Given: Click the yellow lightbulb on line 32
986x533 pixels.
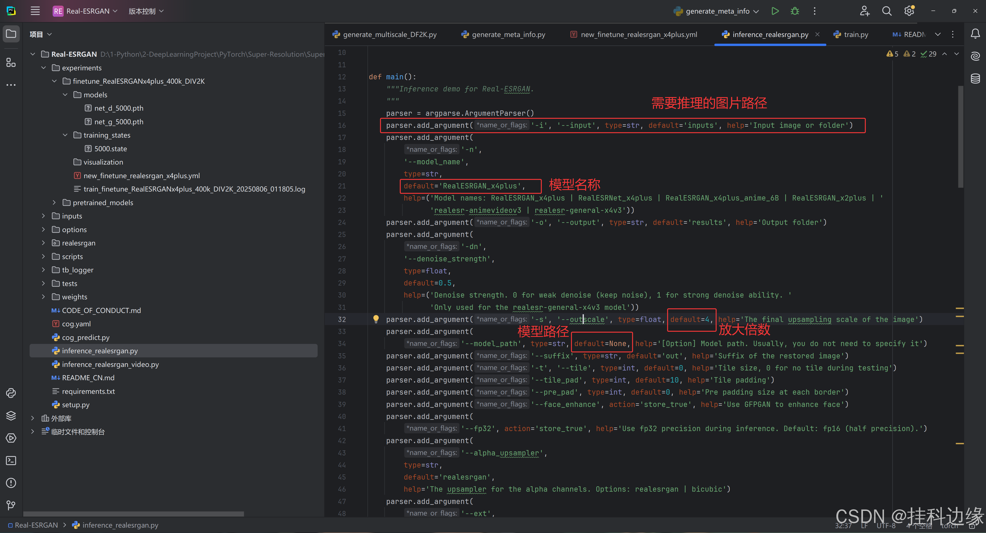Looking at the screenshot, I should coord(376,319).
